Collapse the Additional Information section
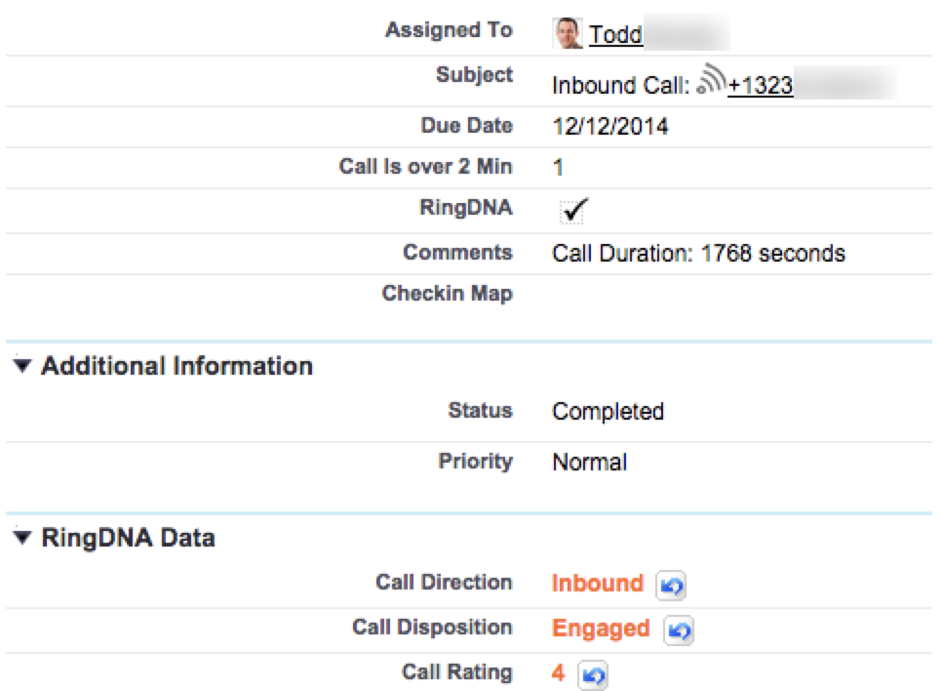This screenshot has width=942, height=691. 22,367
